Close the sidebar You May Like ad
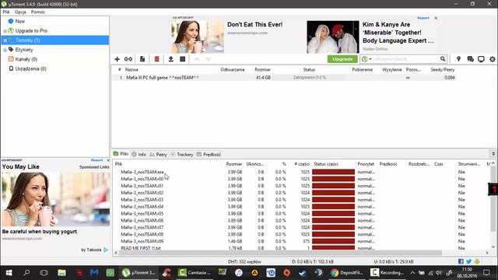498x280 pixels. tap(108, 160)
